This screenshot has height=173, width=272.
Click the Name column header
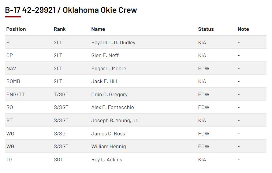(98, 29)
